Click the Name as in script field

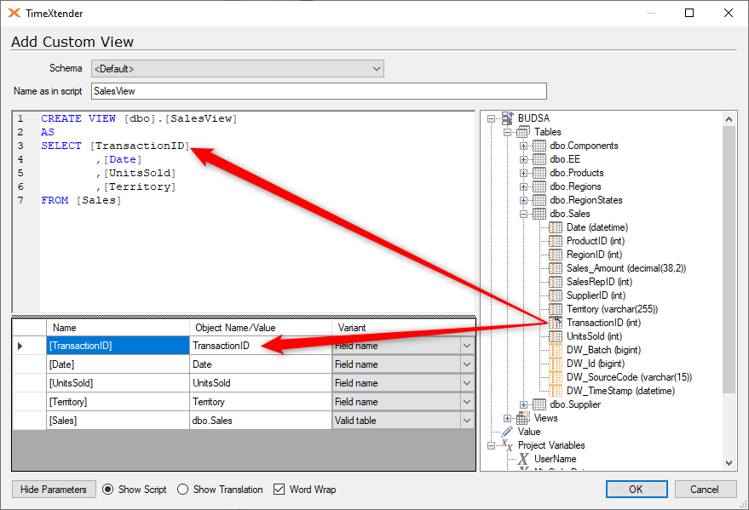(x=319, y=91)
